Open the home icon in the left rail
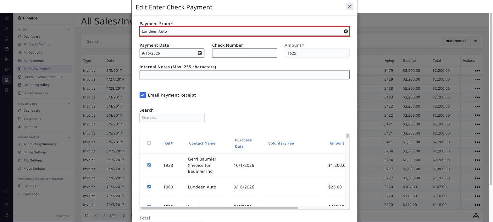Screen dimensions: 493x222 tap(7, 18)
